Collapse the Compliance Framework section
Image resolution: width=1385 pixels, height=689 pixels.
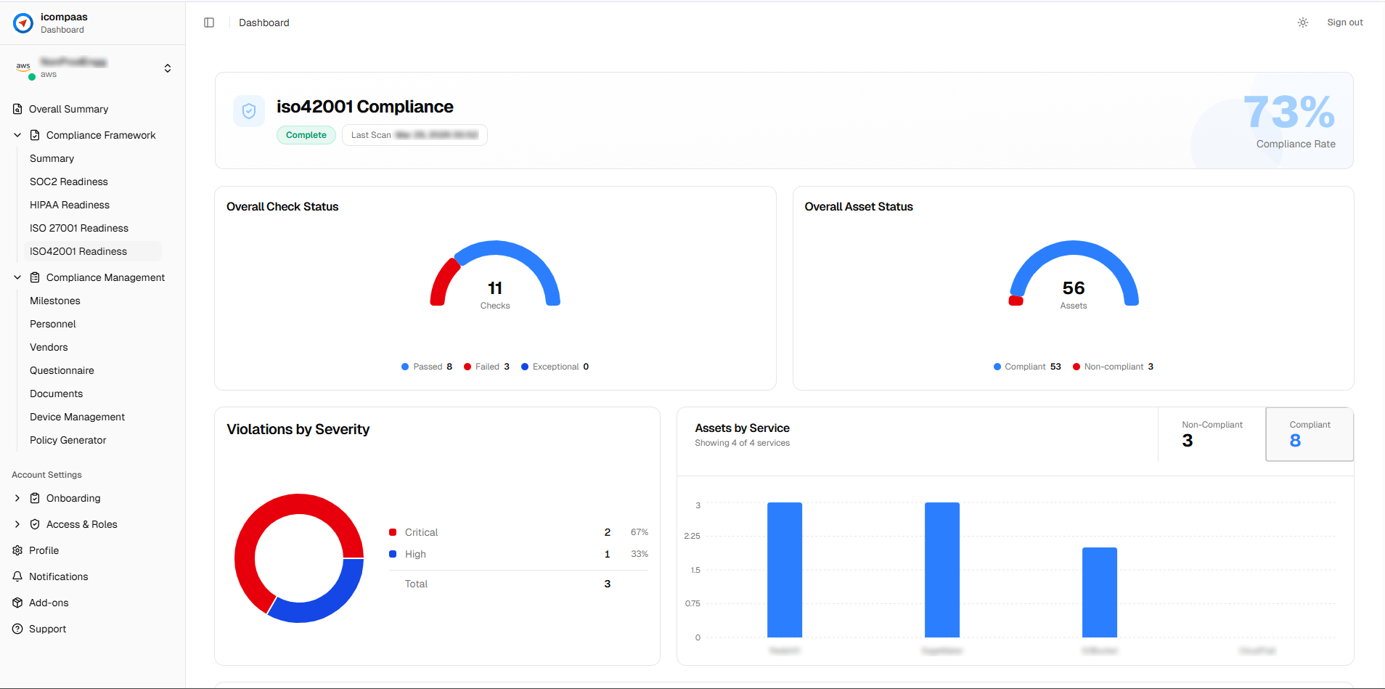click(x=17, y=135)
